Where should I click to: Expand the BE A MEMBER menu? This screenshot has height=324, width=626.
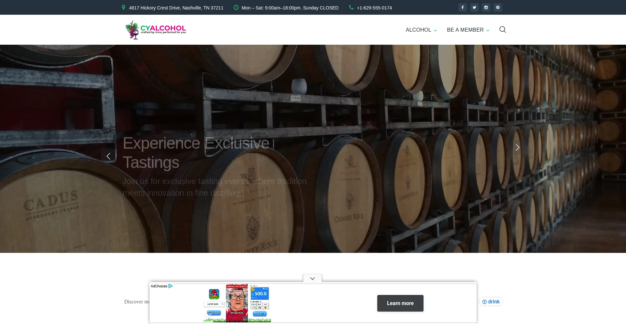click(x=468, y=30)
